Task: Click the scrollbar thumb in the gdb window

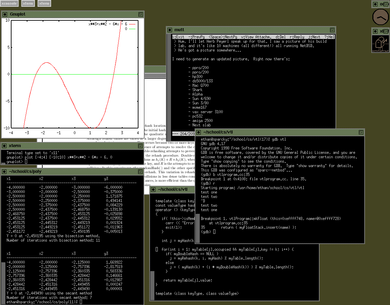Action: pyautogui.click(x=198, y=228)
